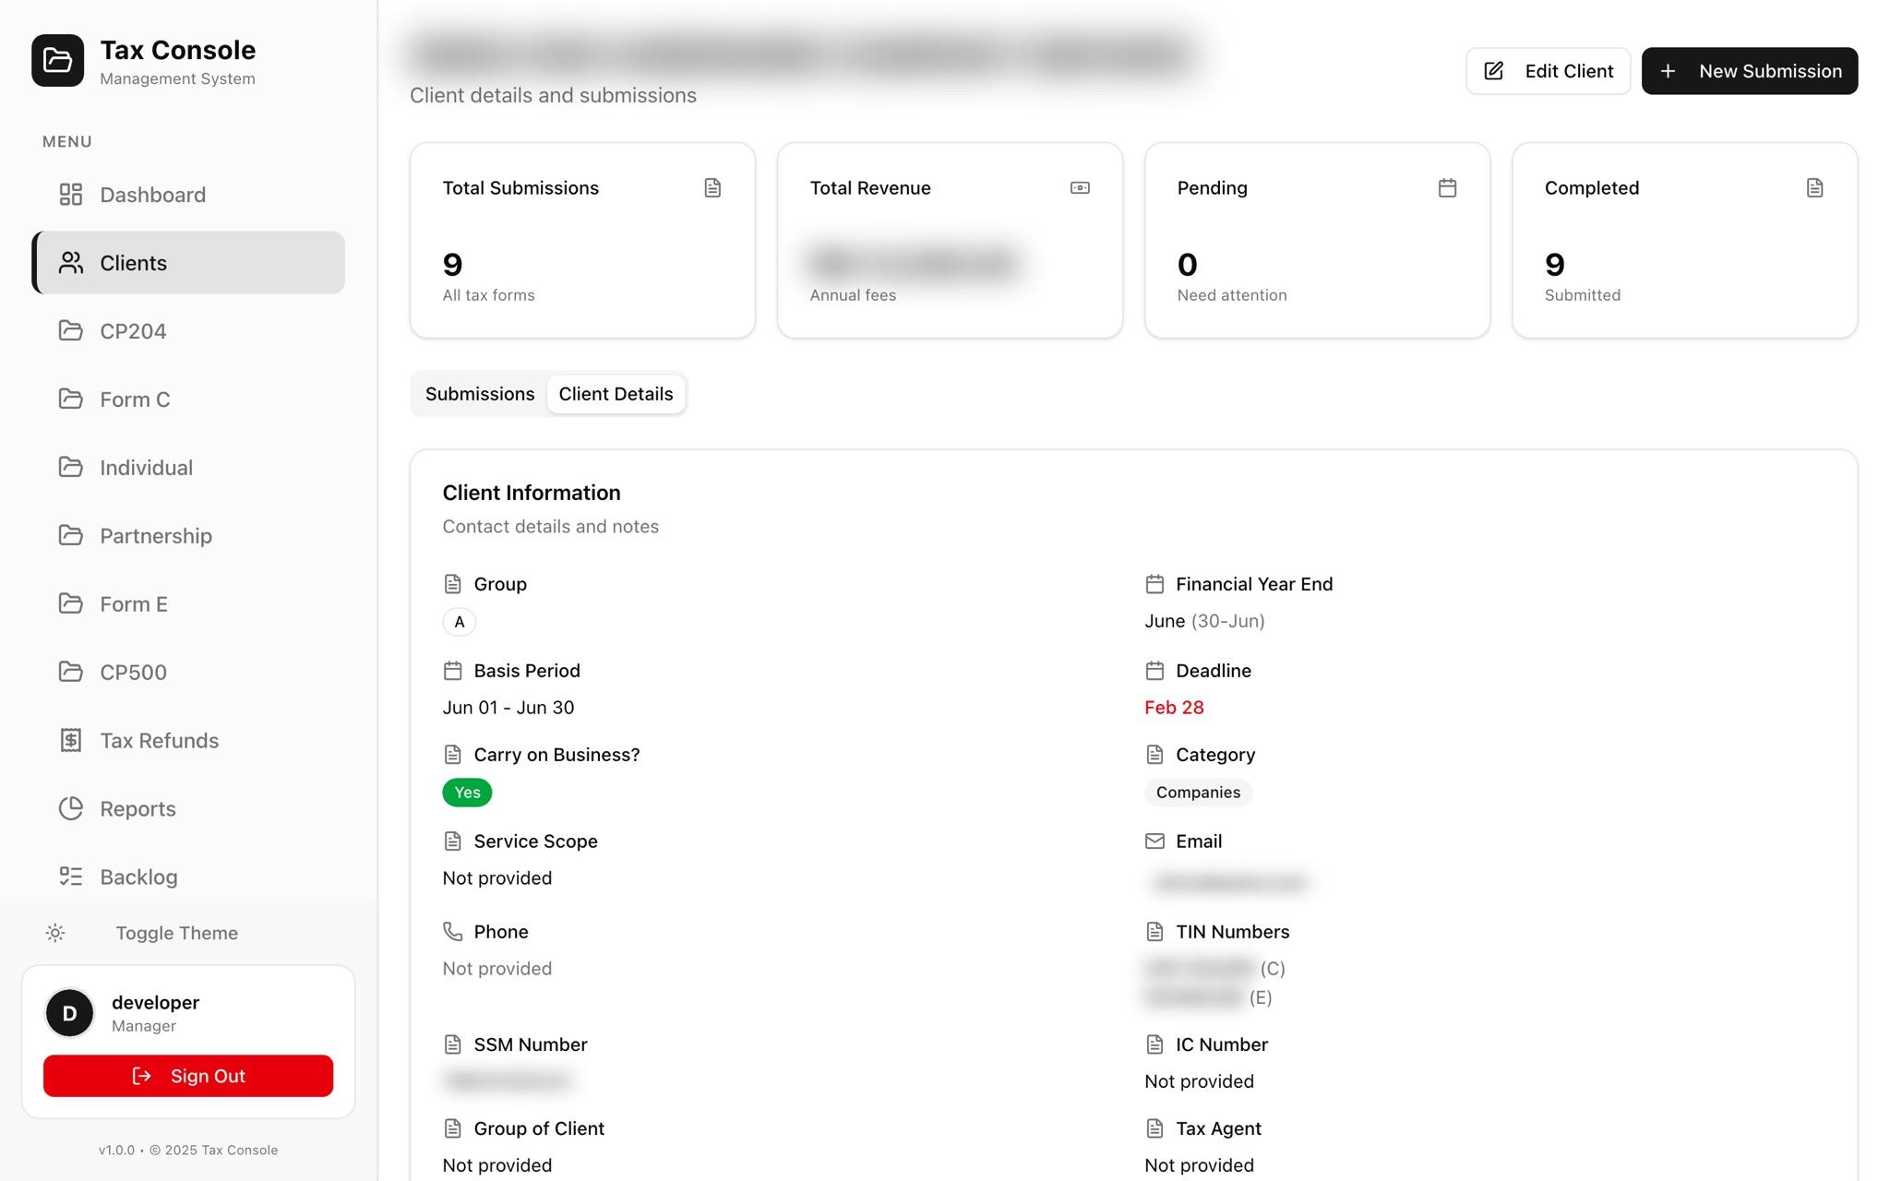Image resolution: width=1890 pixels, height=1181 pixels.
Task: Click the red Feb 28 deadline
Action: click(x=1174, y=708)
